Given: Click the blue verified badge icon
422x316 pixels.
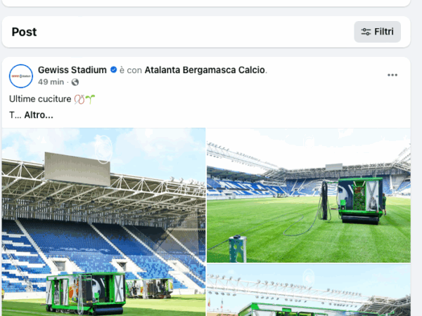Looking at the screenshot, I should [113, 70].
